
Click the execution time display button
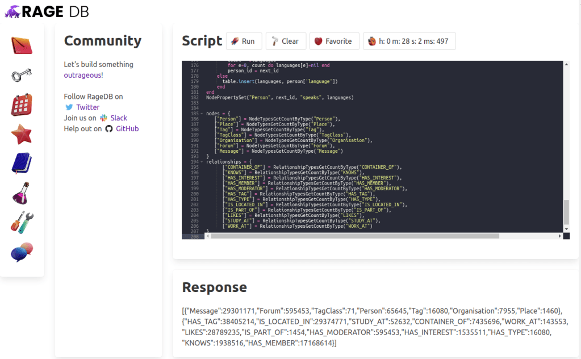pyautogui.click(x=409, y=41)
